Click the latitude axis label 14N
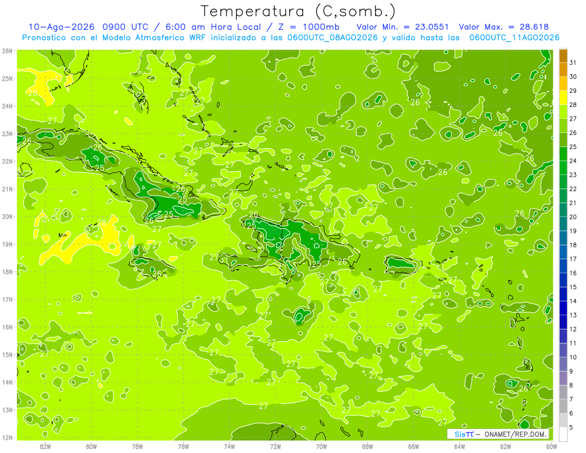 [7, 382]
